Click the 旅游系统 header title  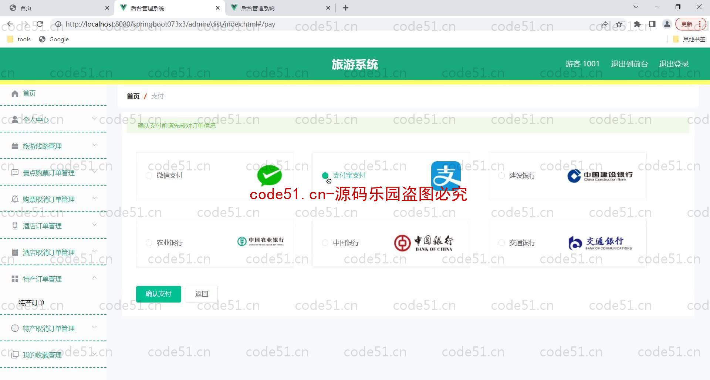355,64
